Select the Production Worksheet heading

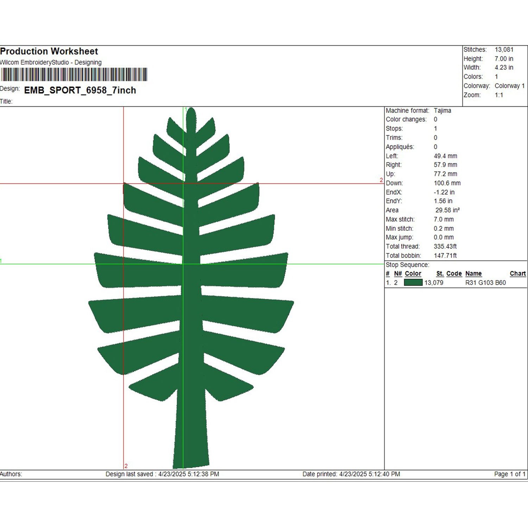(49, 51)
